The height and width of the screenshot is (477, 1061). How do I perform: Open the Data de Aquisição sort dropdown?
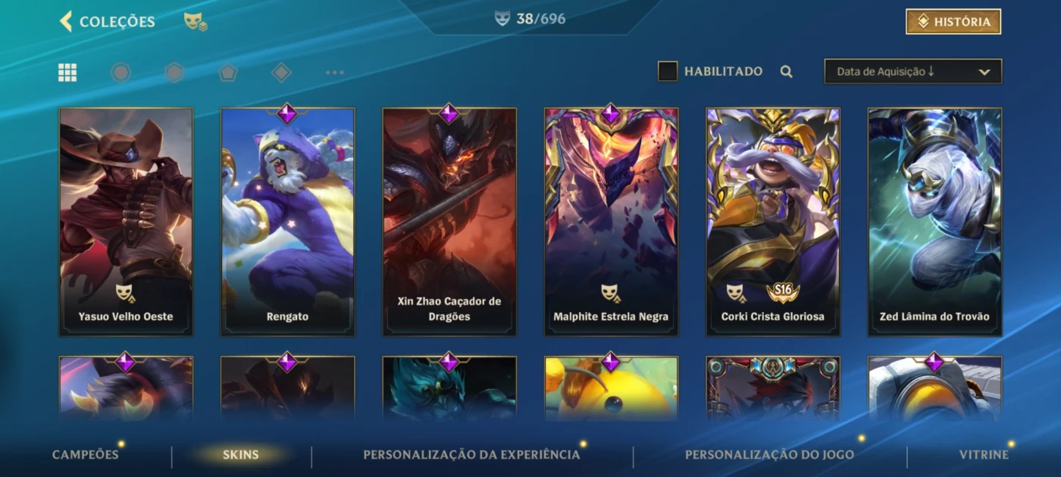tap(913, 71)
